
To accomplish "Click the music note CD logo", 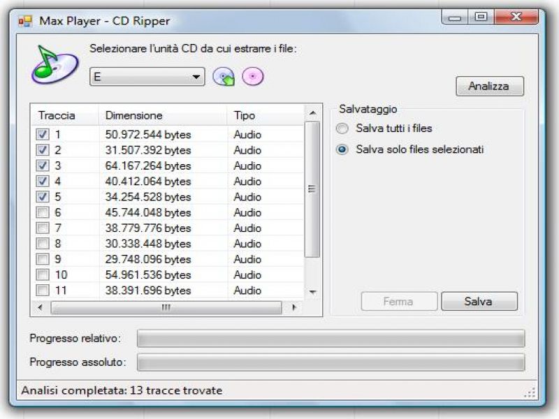I will (55, 64).
